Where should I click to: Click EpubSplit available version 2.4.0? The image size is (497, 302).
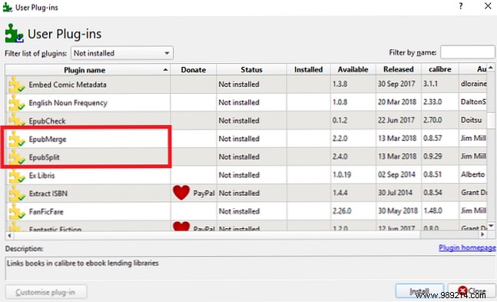340,157
